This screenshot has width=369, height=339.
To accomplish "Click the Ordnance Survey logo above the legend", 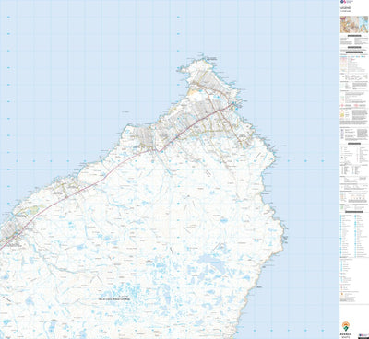I will click(x=347, y=2).
